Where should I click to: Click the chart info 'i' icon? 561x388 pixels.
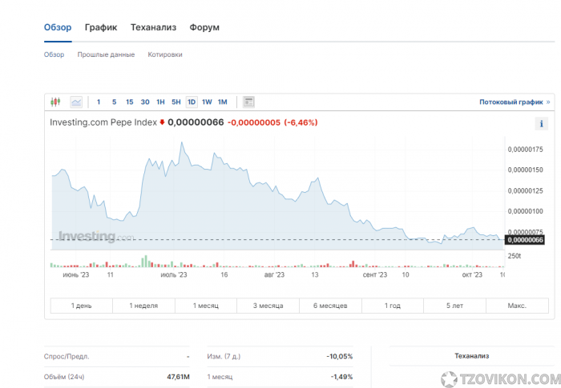[541, 124]
